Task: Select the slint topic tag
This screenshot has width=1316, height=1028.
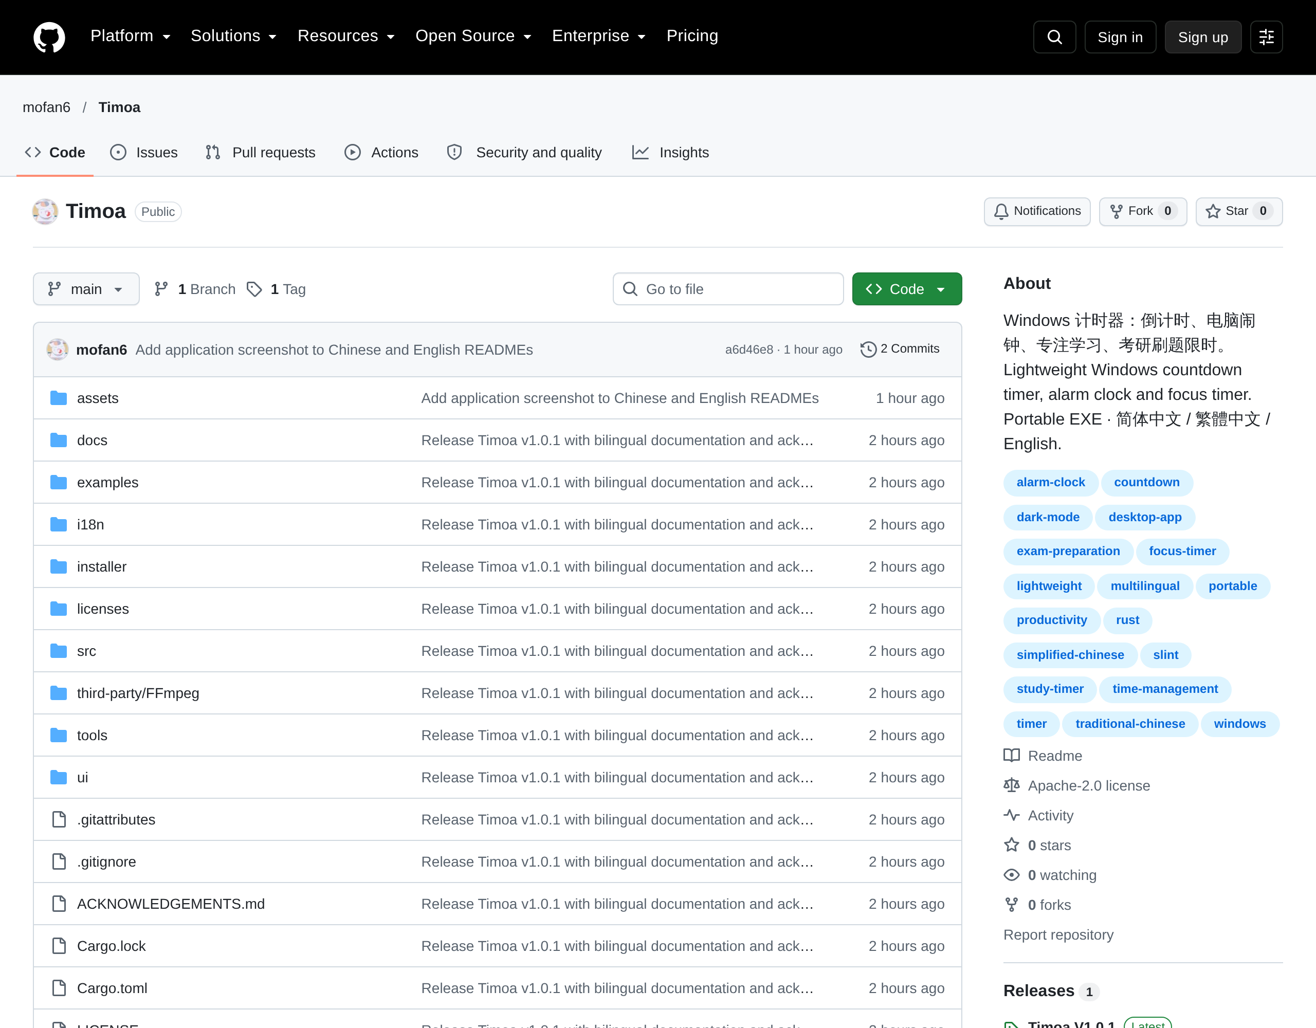Action: tap(1165, 655)
